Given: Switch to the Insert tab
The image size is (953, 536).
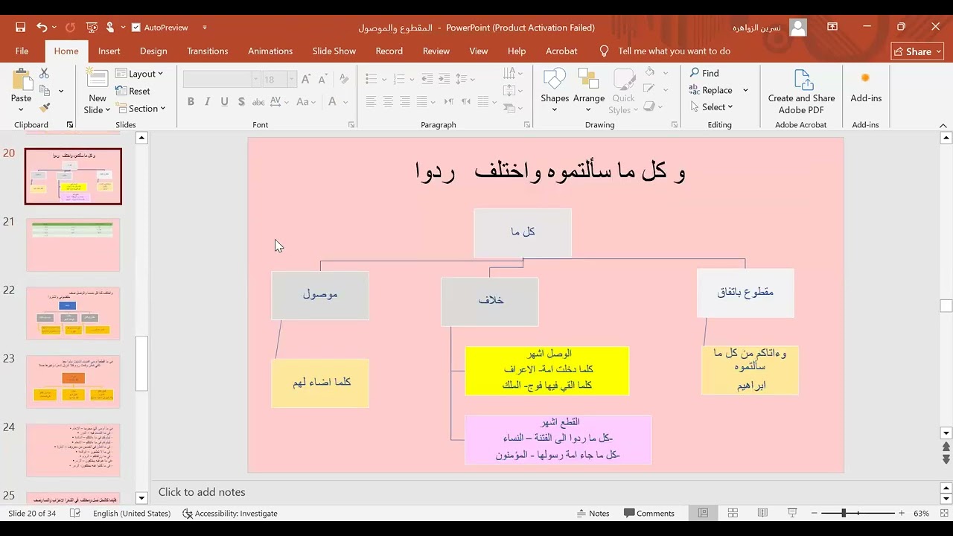Looking at the screenshot, I should click(109, 51).
